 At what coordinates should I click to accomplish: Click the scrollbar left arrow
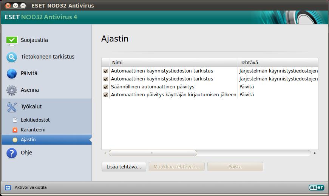click(x=105, y=153)
